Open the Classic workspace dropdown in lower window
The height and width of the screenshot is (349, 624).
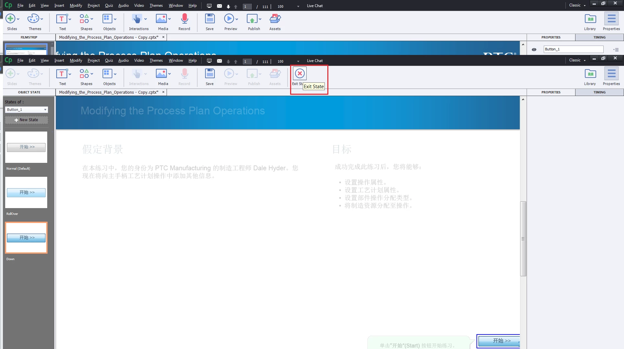click(577, 60)
